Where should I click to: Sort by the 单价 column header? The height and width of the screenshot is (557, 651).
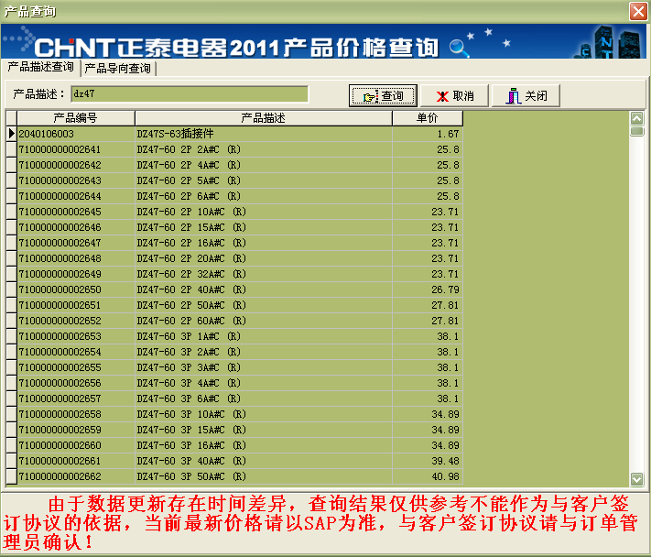tap(428, 118)
